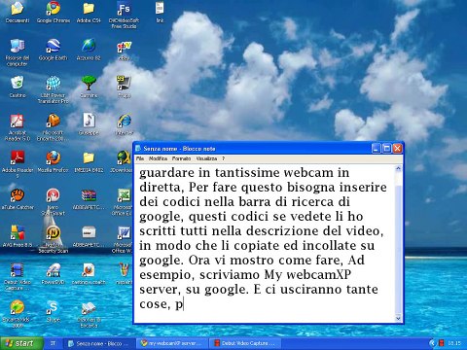Maximize the Blocco note window

point(386,149)
